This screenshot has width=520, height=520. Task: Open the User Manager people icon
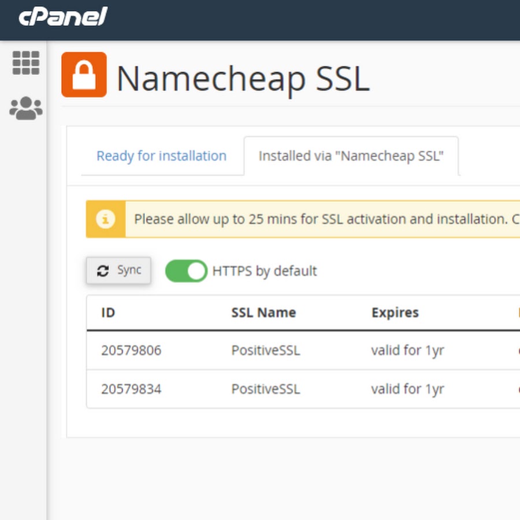click(26, 108)
